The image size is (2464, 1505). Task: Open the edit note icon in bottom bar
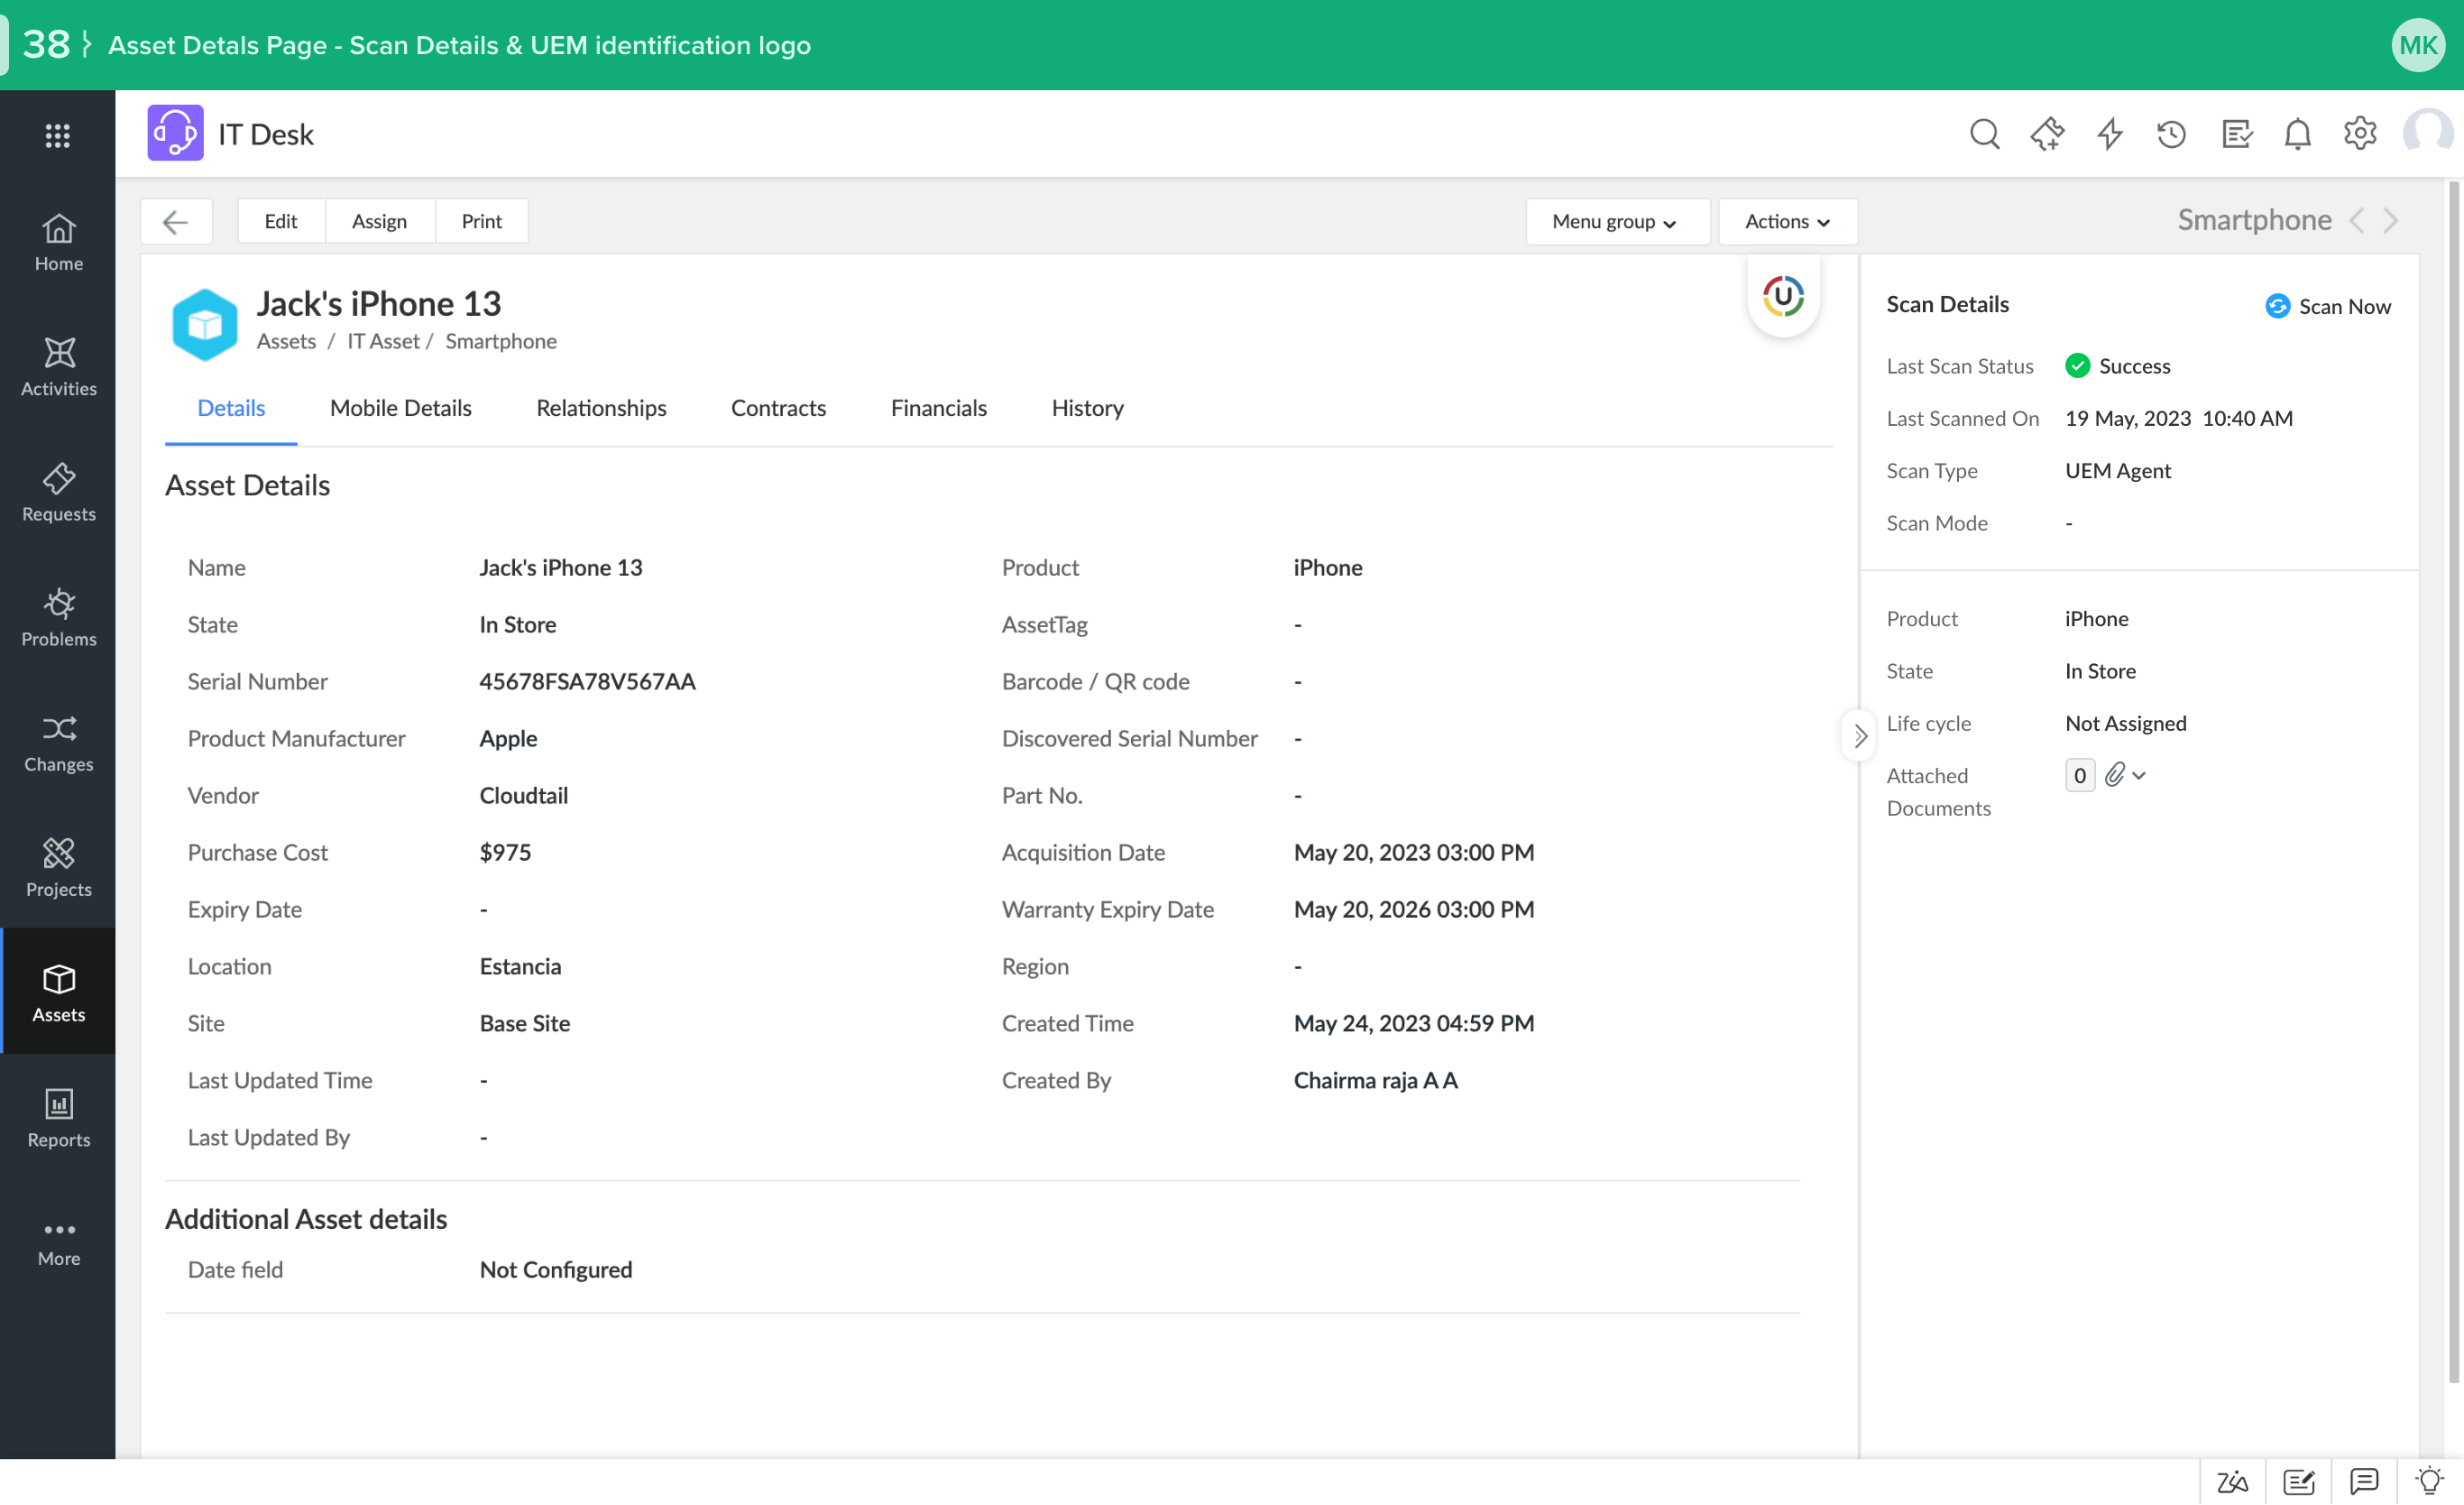pos(2299,1482)
